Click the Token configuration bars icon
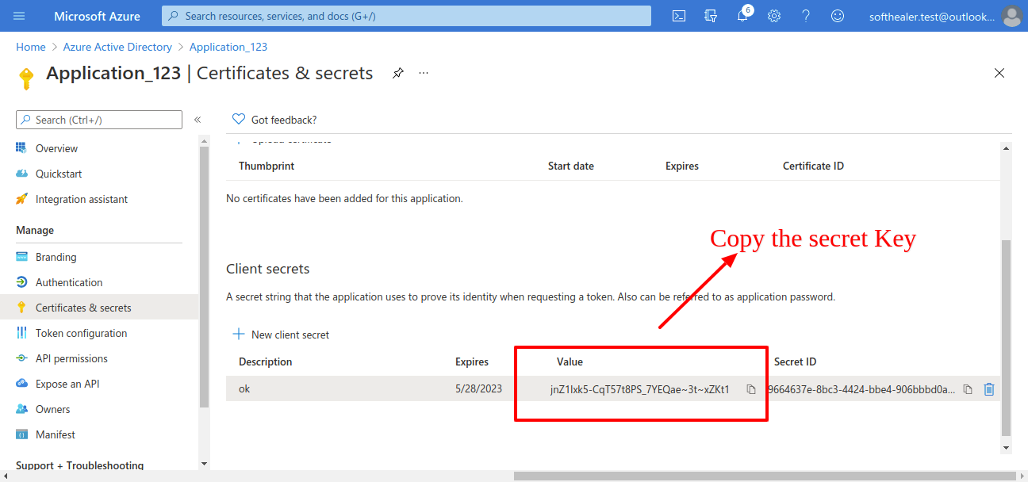Image resolution: width=1028 pixels, height=482 pixels. 21,333
